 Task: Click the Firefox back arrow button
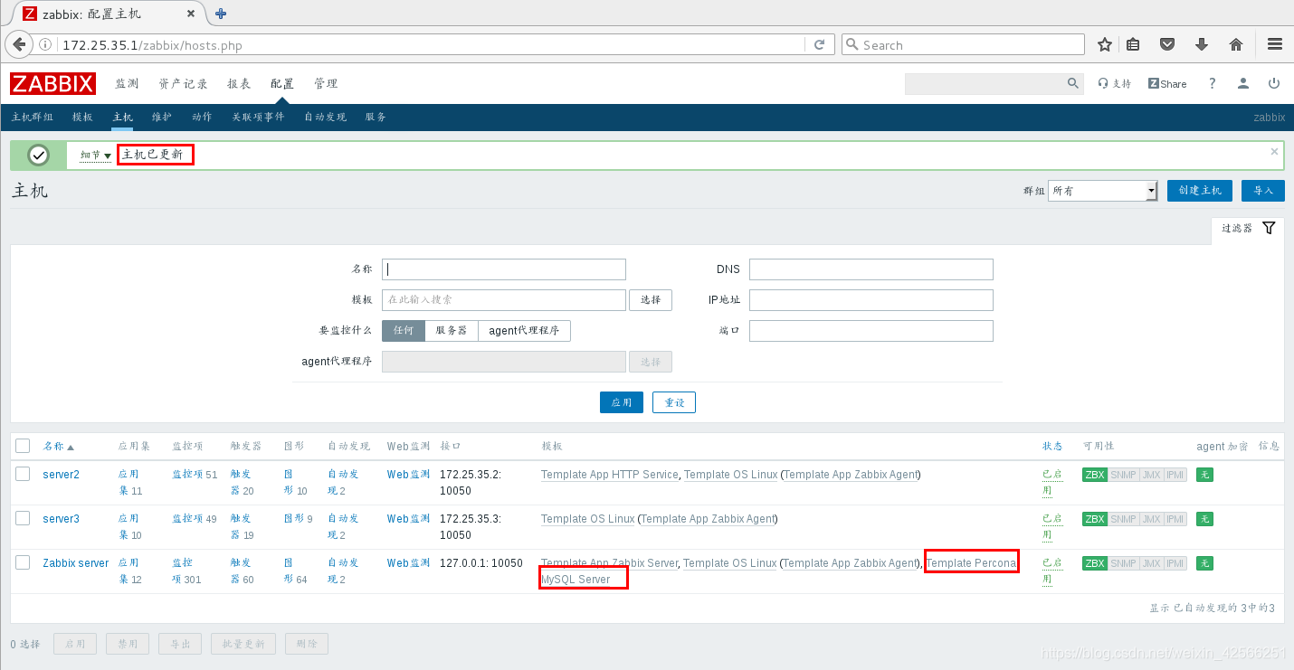(19, 44)
